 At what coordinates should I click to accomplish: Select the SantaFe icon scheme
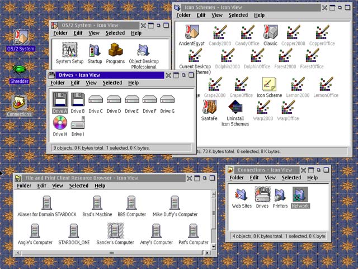click(209, 107)
